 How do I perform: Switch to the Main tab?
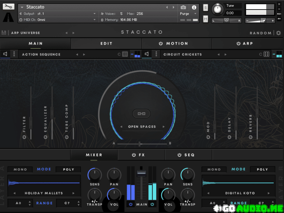(35, 43)
